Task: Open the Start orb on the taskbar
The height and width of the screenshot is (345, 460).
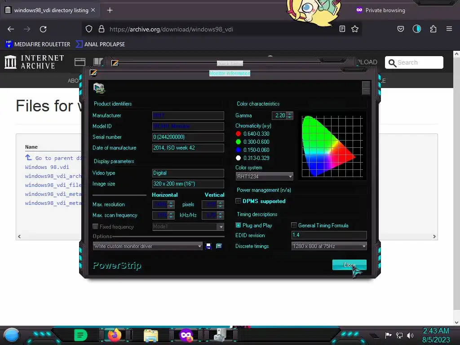Action: pyautogui.click(x=12, y=336)
